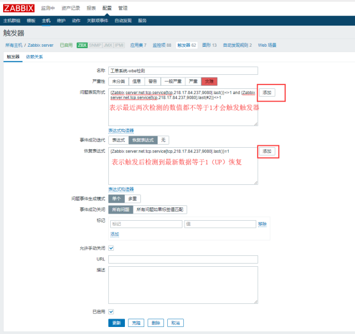
Task: Select 多重 problem event mode
Action: [133, 199]
